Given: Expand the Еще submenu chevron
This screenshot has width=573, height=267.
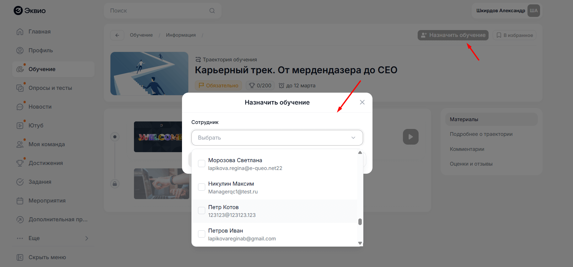Looking at the screenshot, I should click(87, 238).
